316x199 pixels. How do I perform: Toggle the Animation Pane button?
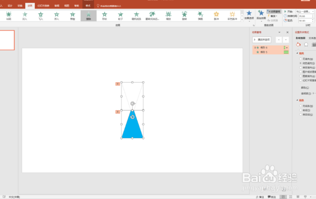point(274,11)
